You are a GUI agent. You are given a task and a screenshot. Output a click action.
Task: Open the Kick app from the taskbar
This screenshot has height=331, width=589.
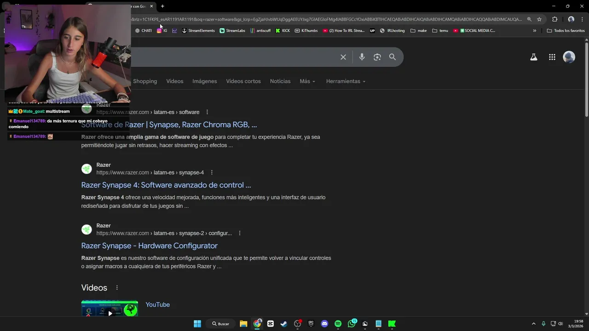click(x=392, y=324)
